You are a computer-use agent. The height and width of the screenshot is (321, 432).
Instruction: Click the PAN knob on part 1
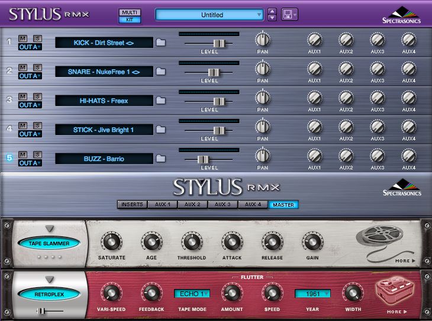tap(263, 40)
